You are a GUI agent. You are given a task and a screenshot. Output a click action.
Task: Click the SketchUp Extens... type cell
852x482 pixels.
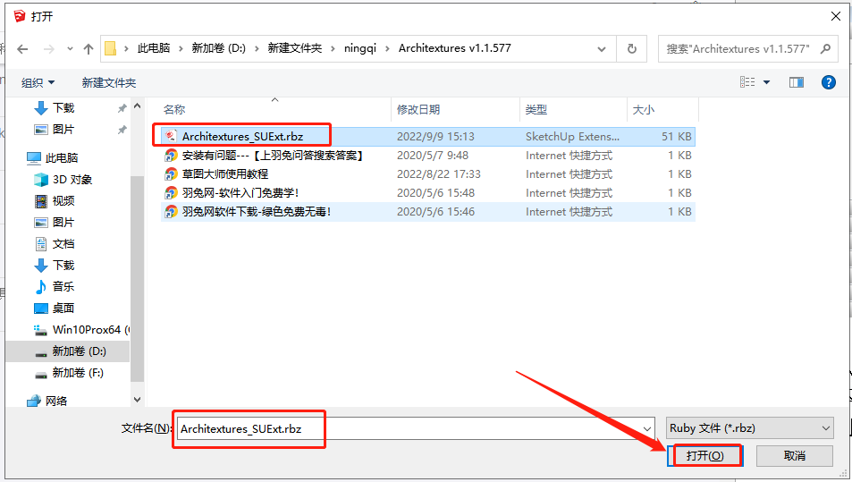pyautogui.click(x=572, y=137)
